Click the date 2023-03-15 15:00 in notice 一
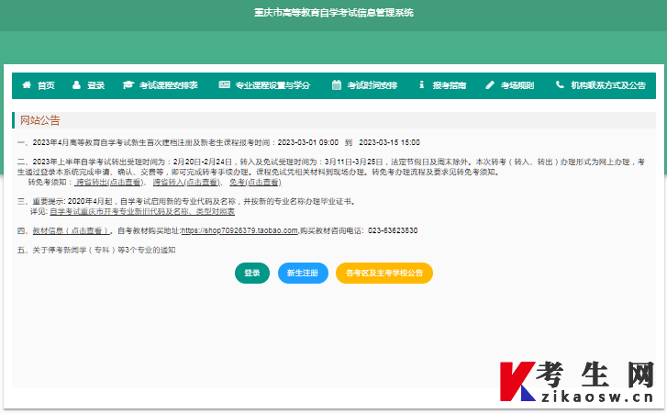Viewport: 667px width, 414px height. click(x=389, y=142)
